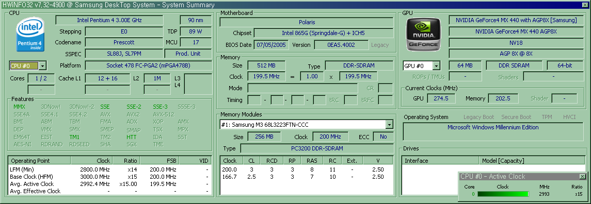Screen dimensions: 591x204
Task: Select the Avg. Effective Clock row
Action: (109, 191)
